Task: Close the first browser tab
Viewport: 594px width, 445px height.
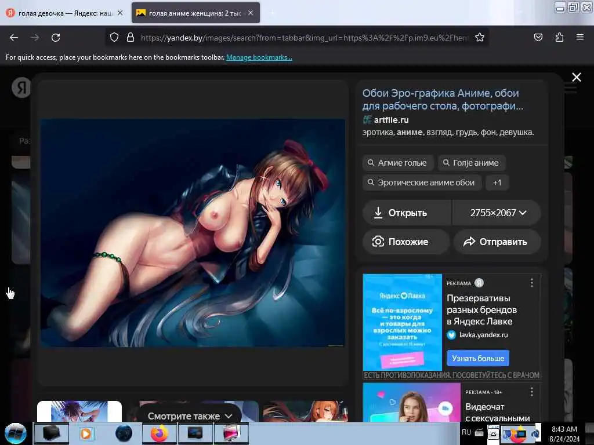Action: 120,13
